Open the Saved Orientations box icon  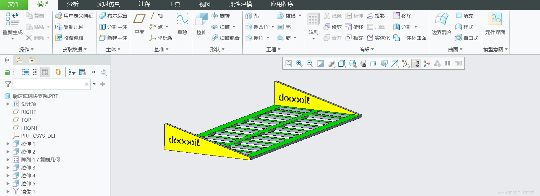click(352, 63)
